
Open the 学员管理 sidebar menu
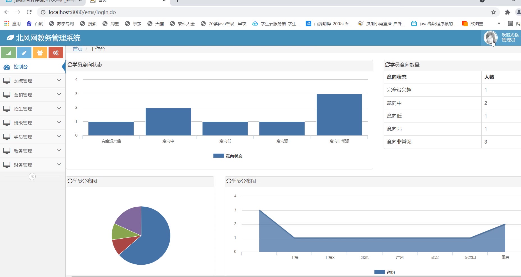pos(33,137)
